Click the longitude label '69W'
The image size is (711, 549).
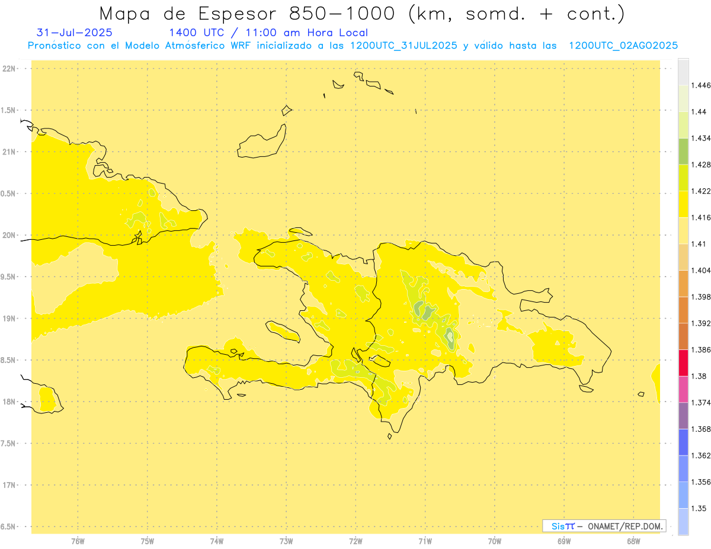pos(564,541)
